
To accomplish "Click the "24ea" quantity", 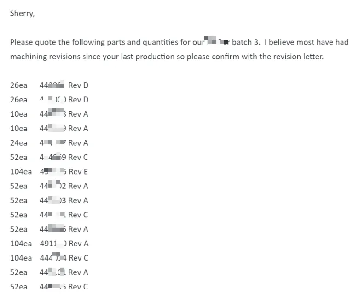I will click(18, 143).
